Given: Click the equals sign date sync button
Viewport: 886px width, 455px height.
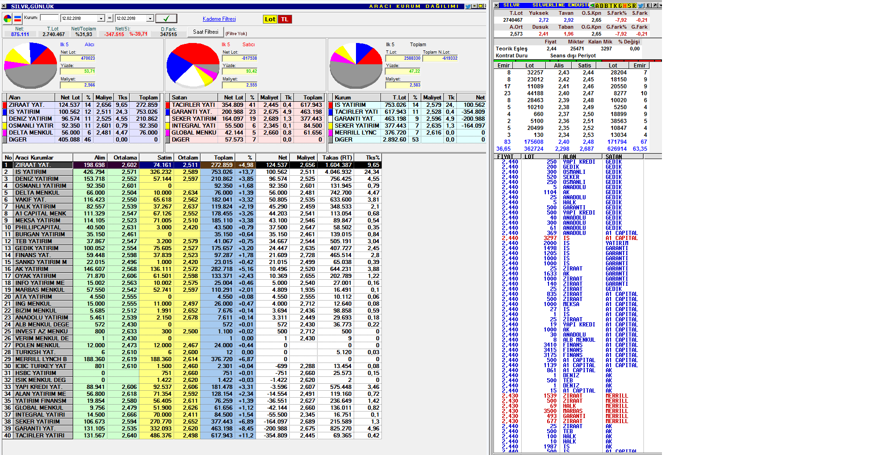Looking at the screenshot, I should [x=110, y=18].
